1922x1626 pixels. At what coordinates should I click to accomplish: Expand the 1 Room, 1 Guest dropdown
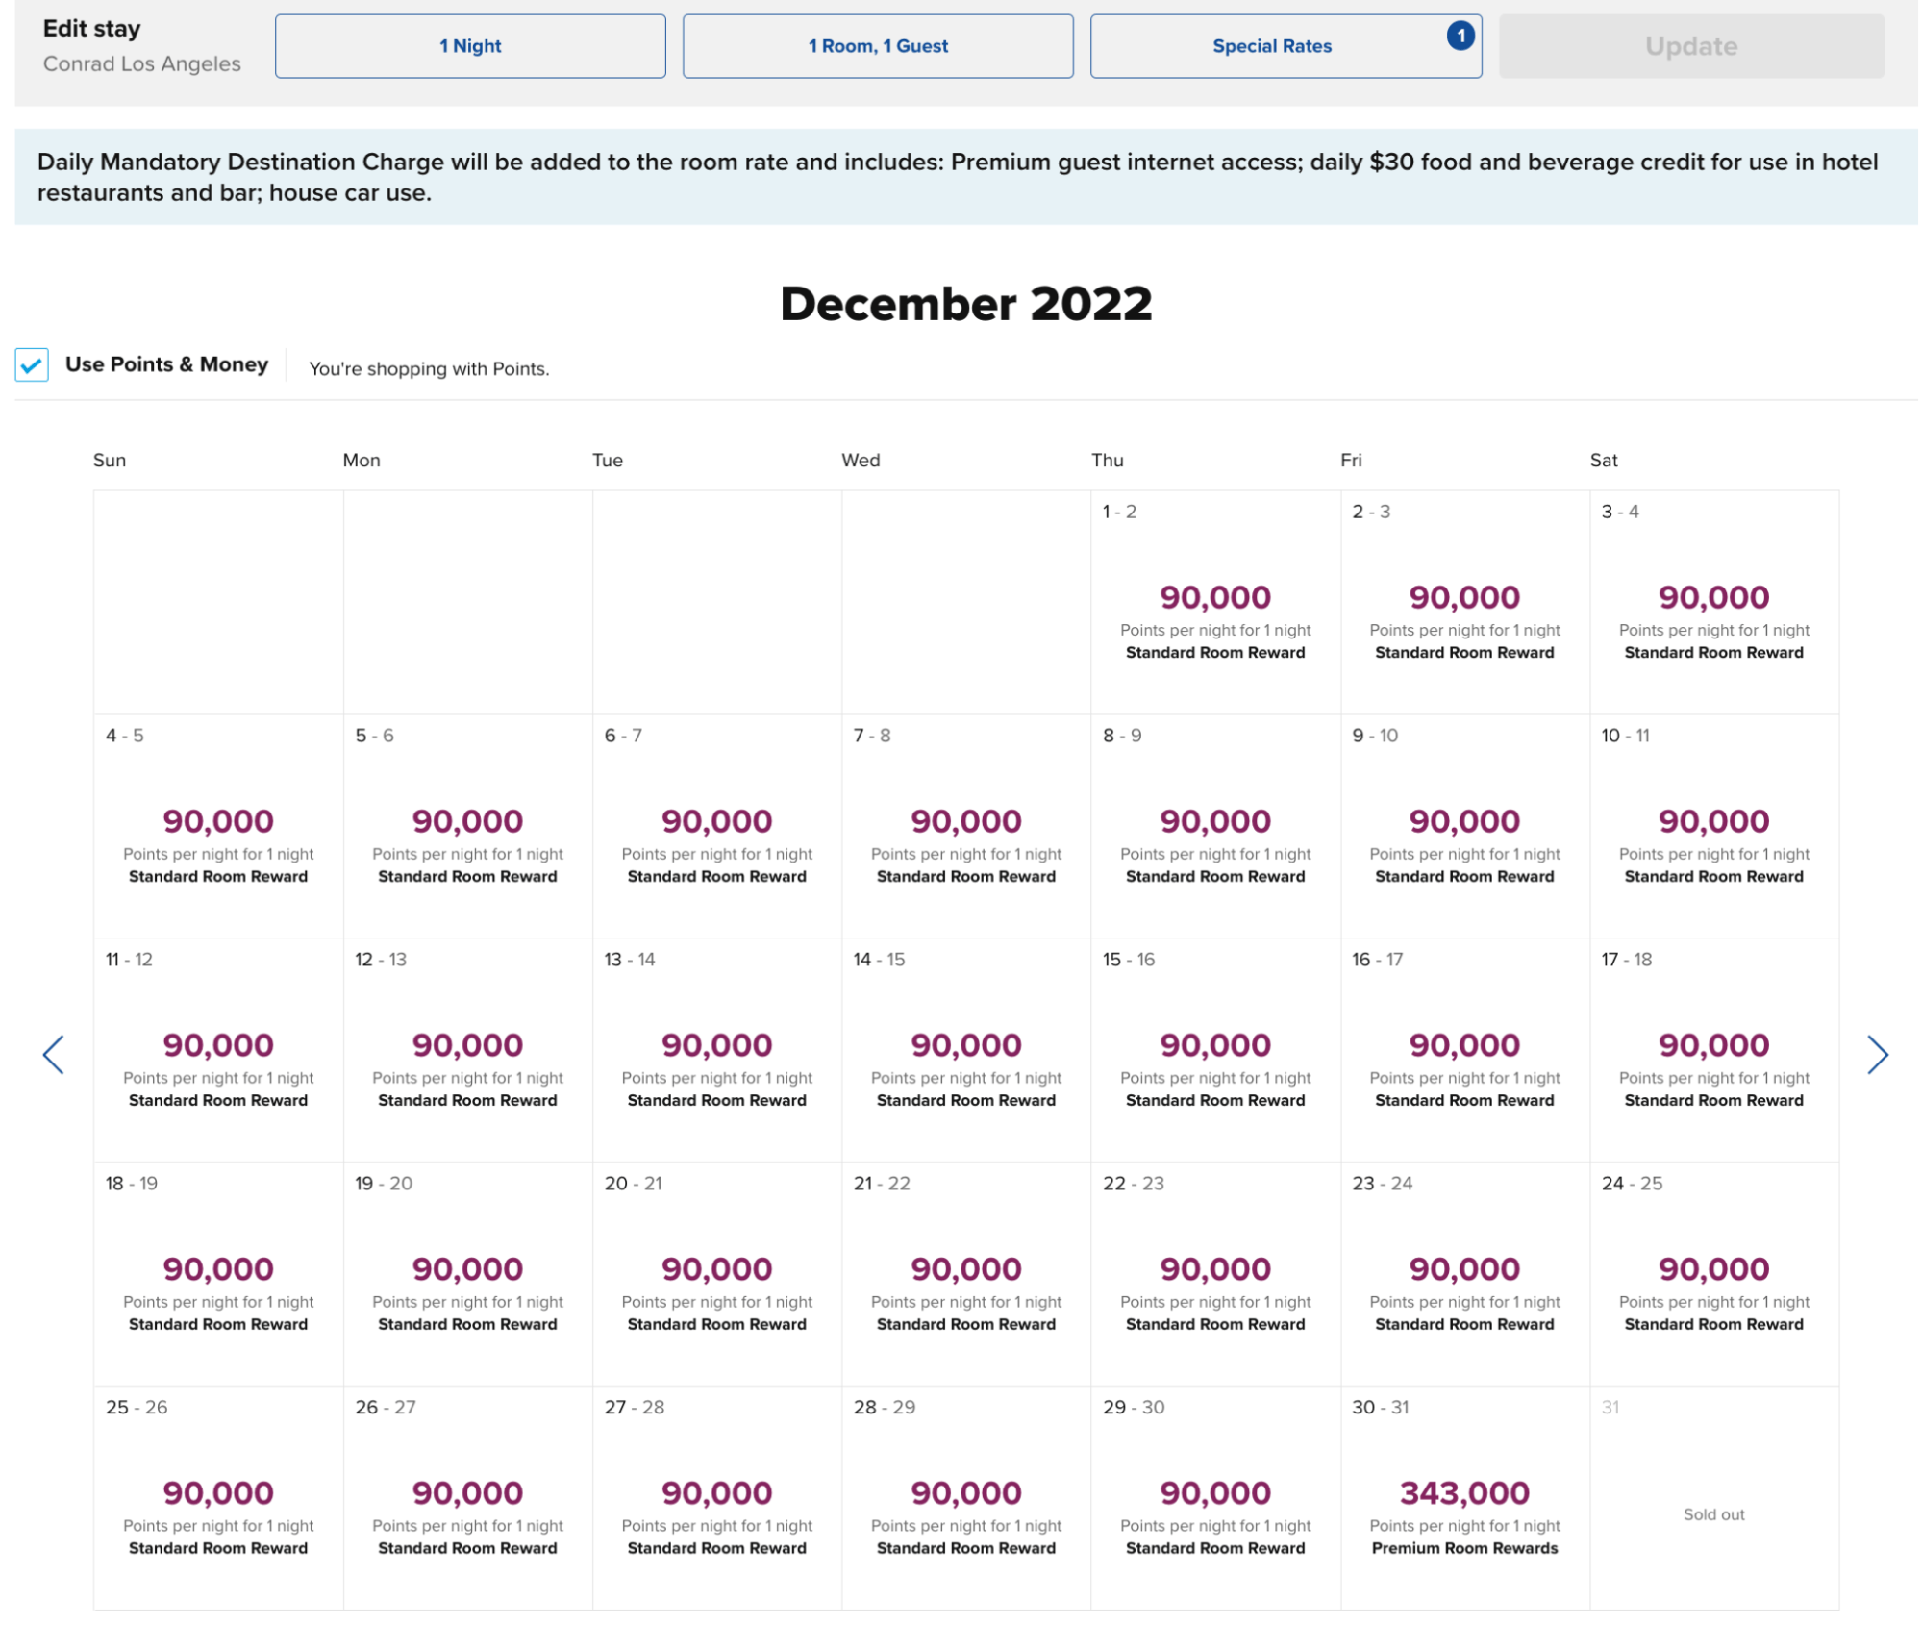876,45
